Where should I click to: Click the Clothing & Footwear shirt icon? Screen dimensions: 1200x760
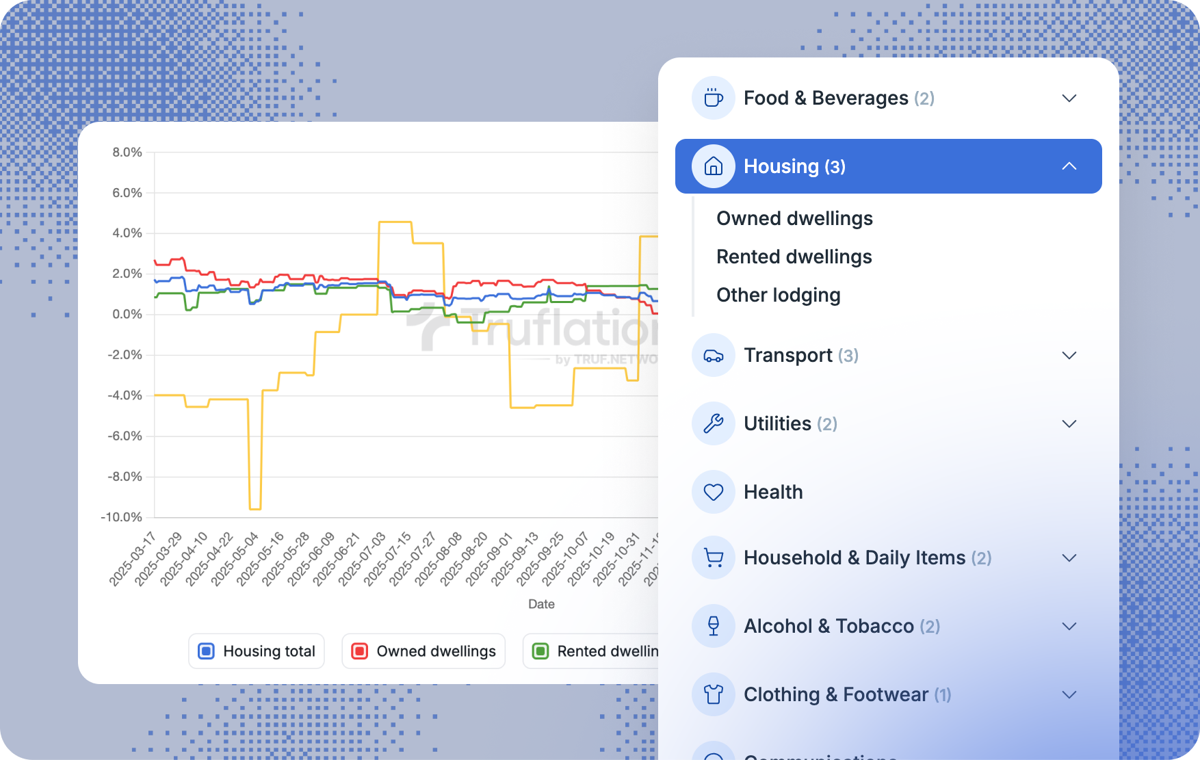[713, 694]
